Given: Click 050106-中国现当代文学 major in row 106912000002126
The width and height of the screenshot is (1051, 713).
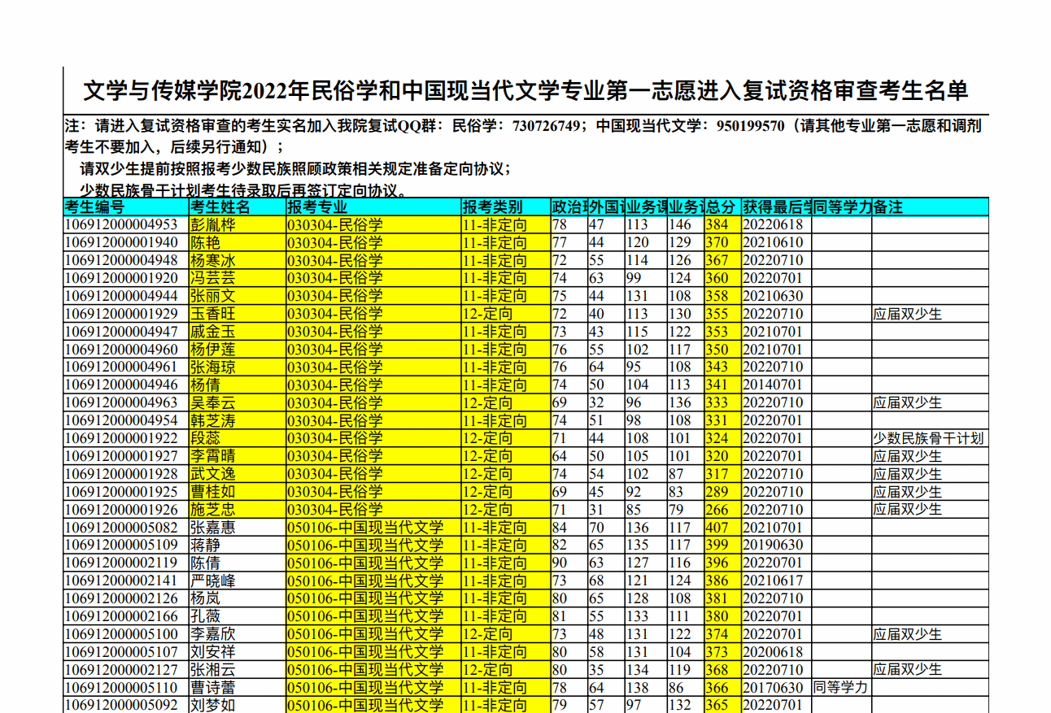Looking at the screenshot, I should point(373,598).
